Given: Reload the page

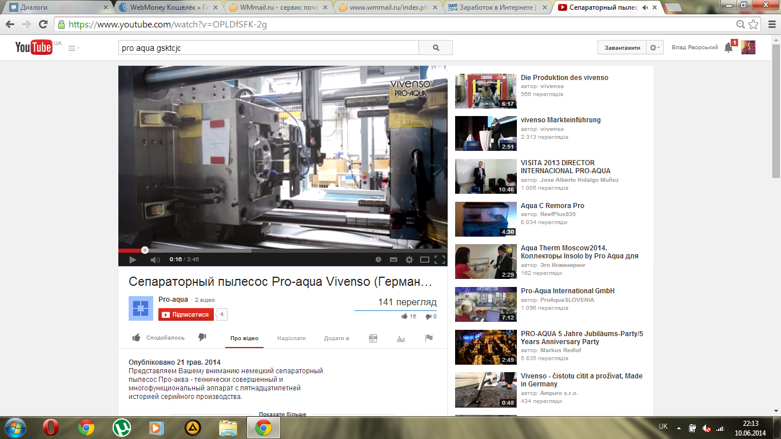Looking at the screenshot, I should click(x=43, y=25).
